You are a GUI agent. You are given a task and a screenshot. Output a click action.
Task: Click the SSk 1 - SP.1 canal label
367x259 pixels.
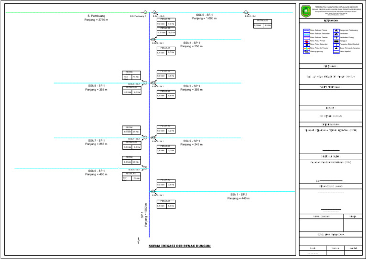(238, 195)
